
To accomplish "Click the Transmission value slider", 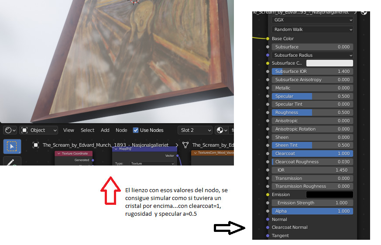I will pos(312,179).
